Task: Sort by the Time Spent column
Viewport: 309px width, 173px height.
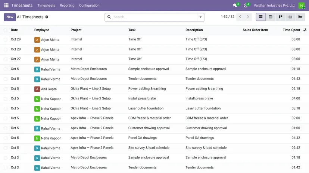Action: [x=291, y=30]
